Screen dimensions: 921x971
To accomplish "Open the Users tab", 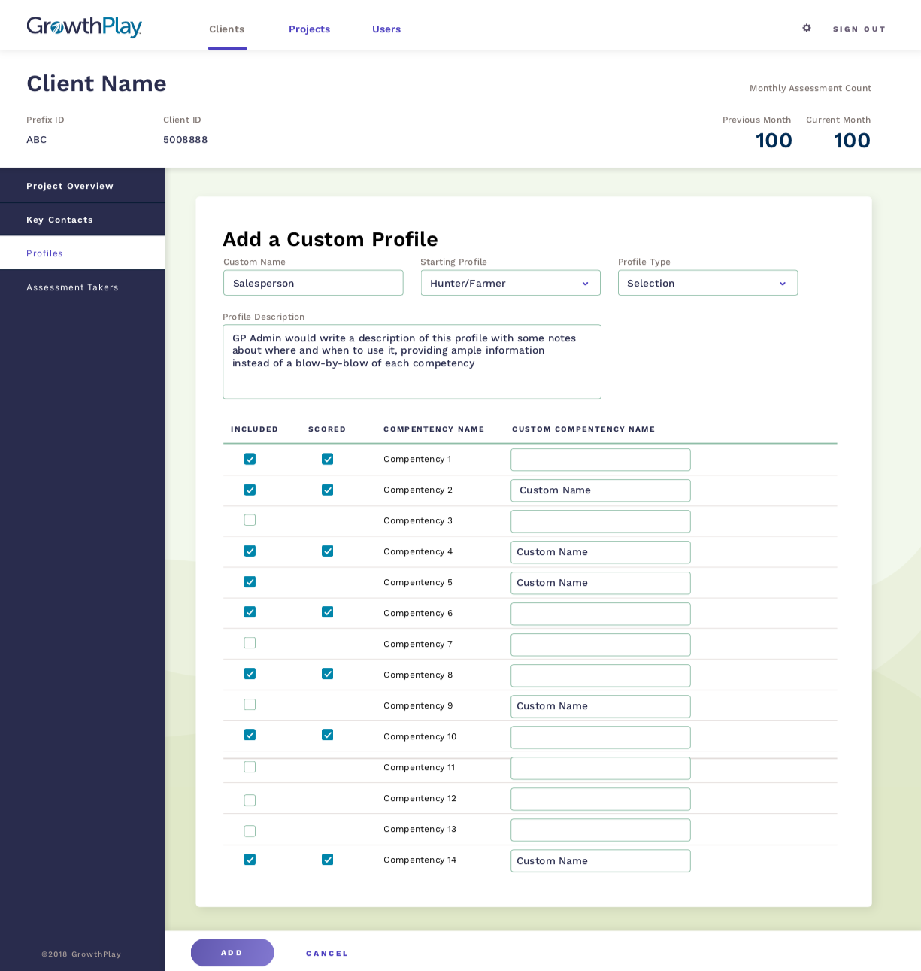I will coord(386,29).
